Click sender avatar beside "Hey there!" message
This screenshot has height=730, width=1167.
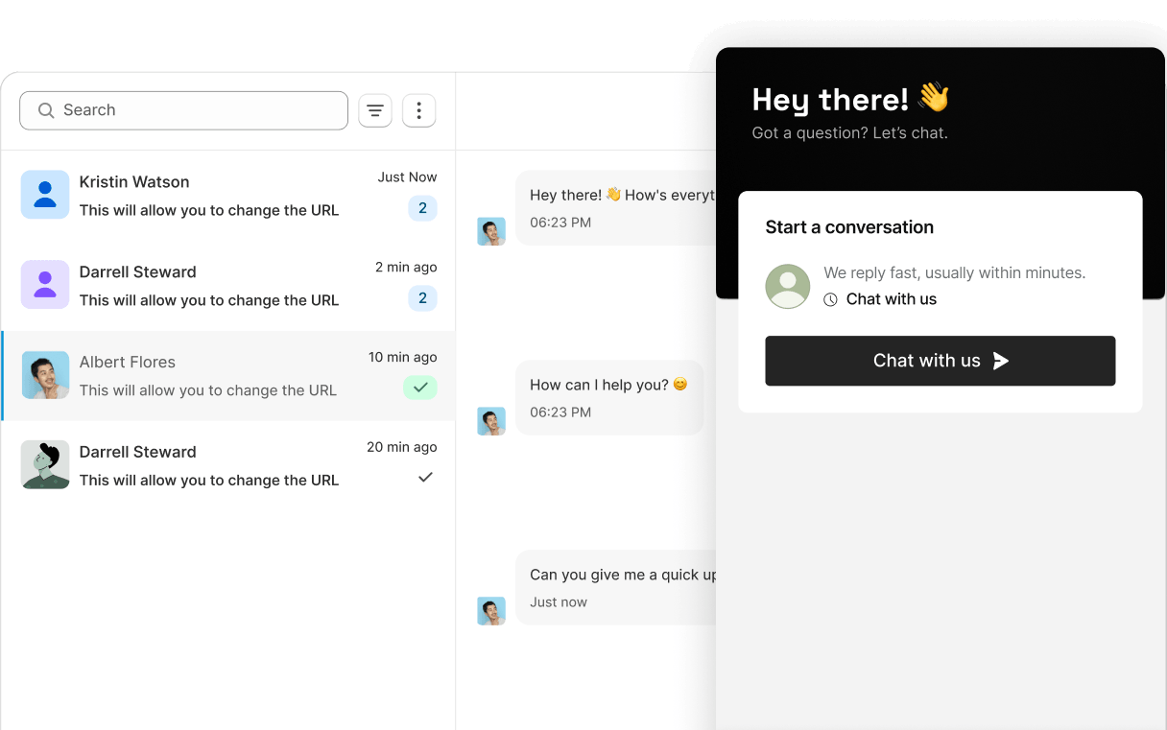(491, 231)
